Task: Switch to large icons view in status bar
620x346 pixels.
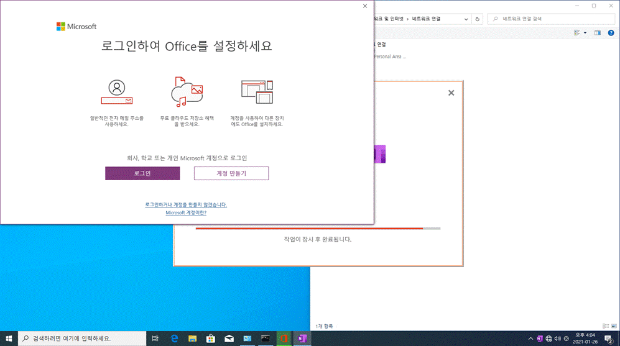Action: click(614, 326)
